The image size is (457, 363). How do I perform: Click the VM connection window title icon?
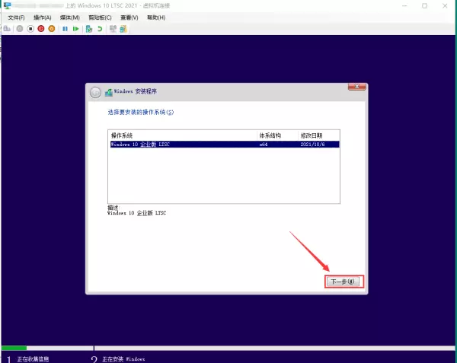point(8,5)
